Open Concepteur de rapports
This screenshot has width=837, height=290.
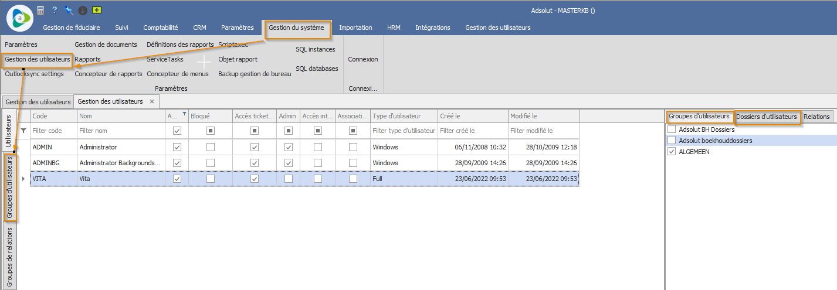109,74
